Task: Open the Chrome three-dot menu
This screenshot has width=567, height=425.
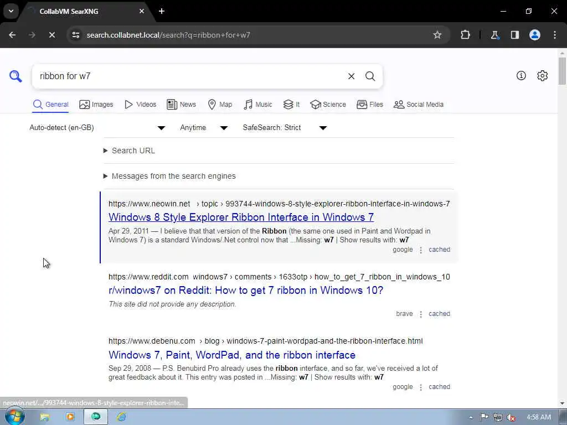Action: 555,35
